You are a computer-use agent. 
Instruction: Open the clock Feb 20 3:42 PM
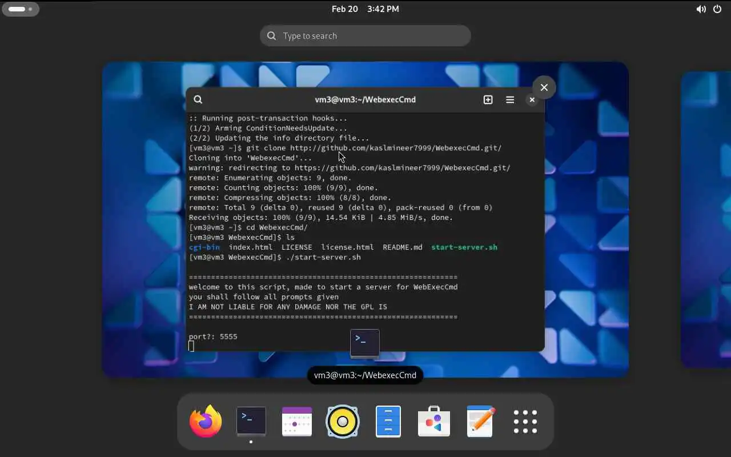point(365,9)
